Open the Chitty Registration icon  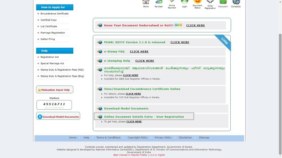[210, 2]
